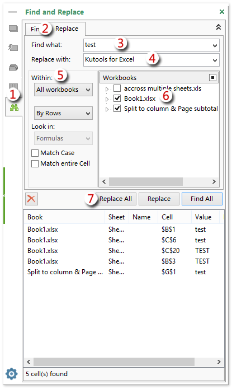Viewport: 232px width, 389px height.
Task: Select result row with cell $G$1
Action: pyautogui.click(x=124, y=272)
